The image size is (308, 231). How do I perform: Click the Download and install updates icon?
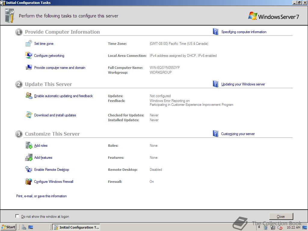[29, 115]
